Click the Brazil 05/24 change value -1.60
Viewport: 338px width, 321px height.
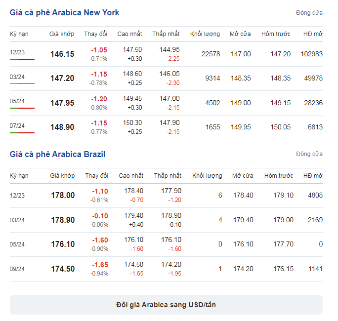click(100, 240)
